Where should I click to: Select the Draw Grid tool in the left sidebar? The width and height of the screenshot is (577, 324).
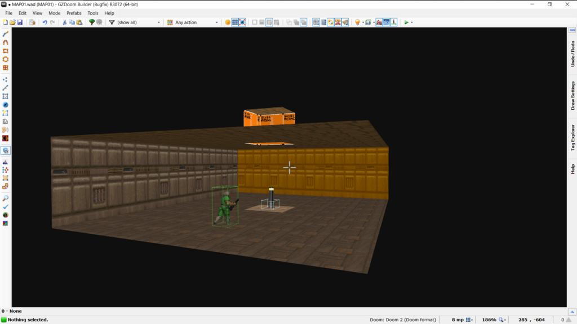(6, 67)
